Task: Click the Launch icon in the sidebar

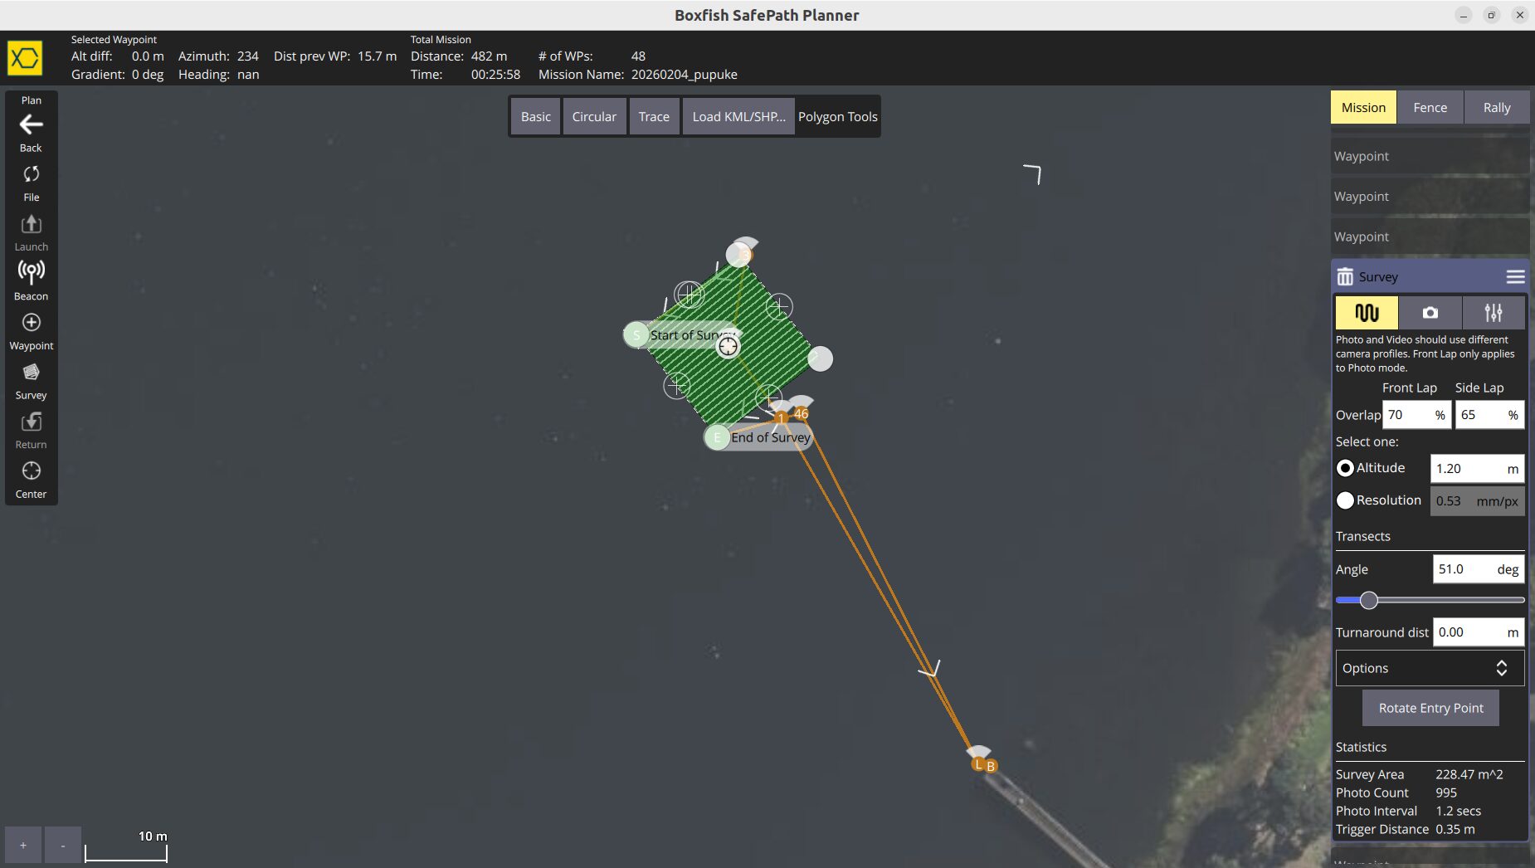Action: [31, 224]
